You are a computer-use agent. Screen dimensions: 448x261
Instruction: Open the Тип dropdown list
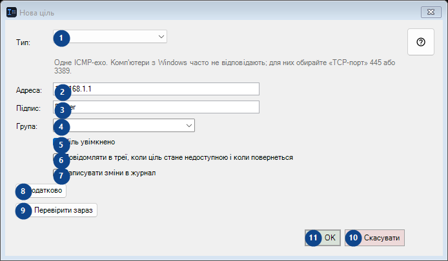[x=110, y=37]
